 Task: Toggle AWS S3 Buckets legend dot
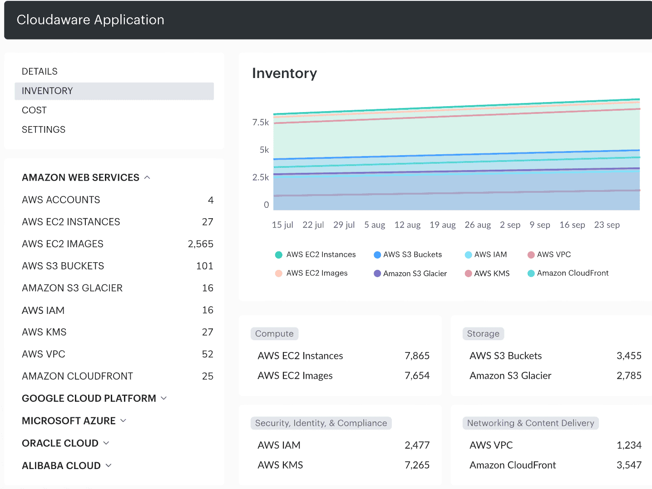tap(377, 255)
